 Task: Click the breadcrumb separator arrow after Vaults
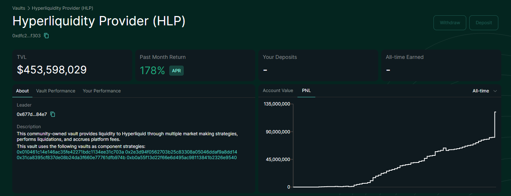pos(29,8)
